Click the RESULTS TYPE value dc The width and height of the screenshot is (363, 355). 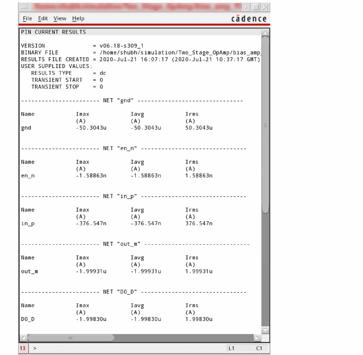tap(103, 73)
